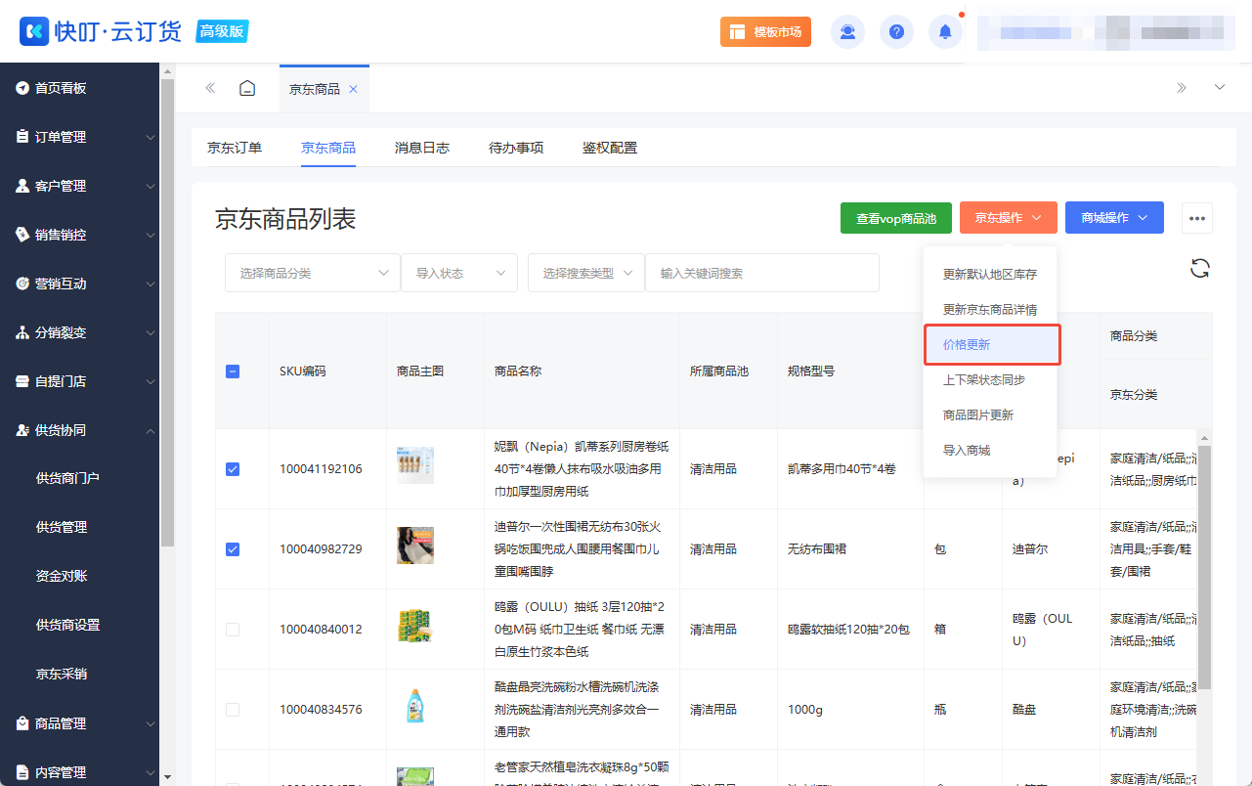This screenshot has width=1252, height=786.
Task: Click the 快叮·云订货 logo icon
Action: coord(34,31)
